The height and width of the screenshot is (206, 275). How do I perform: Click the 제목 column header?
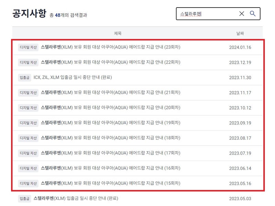pyautogui.click(x=118, y=33)
